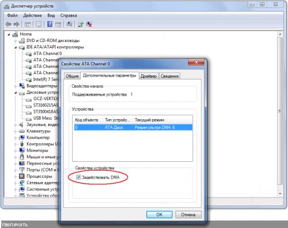Click the Uninstall device red-X icon
The height and width of the screenshot is (228, 288).
89,24
